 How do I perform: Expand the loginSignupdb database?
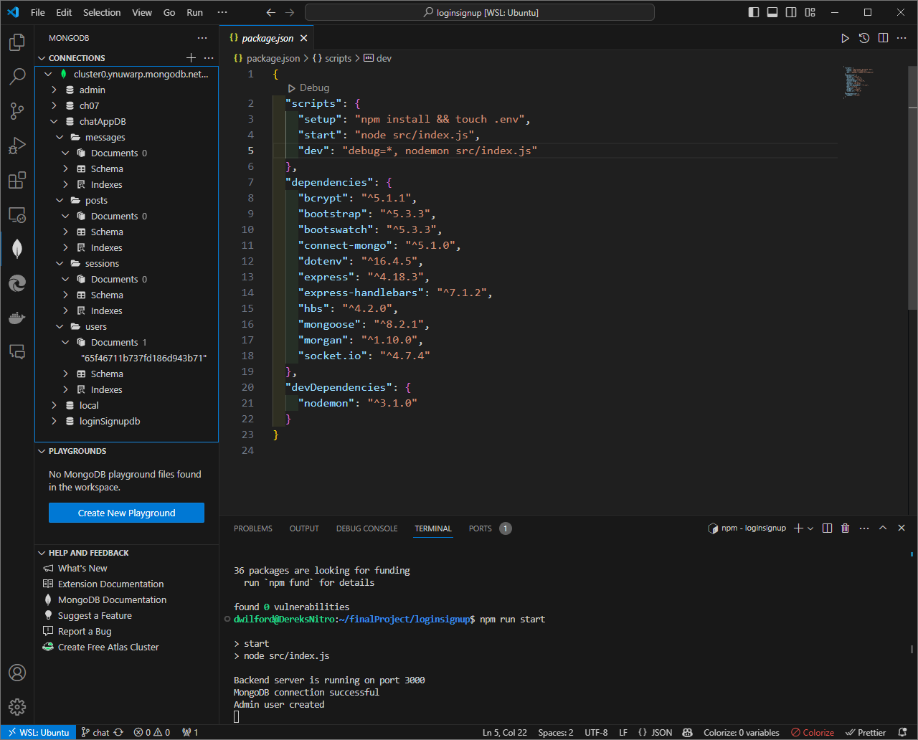[54, 421]
